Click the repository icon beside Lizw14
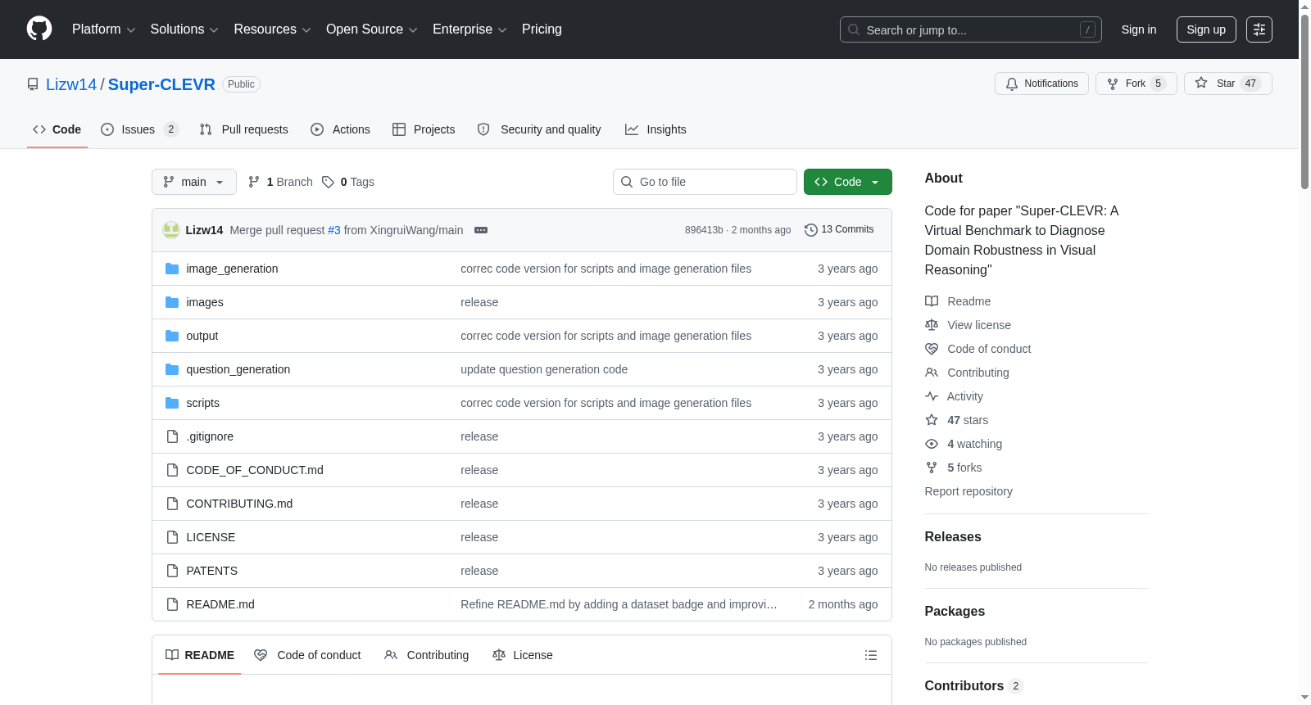This screenshot has width=1311, height=705. pyautogui.click(x=33, y=84)
